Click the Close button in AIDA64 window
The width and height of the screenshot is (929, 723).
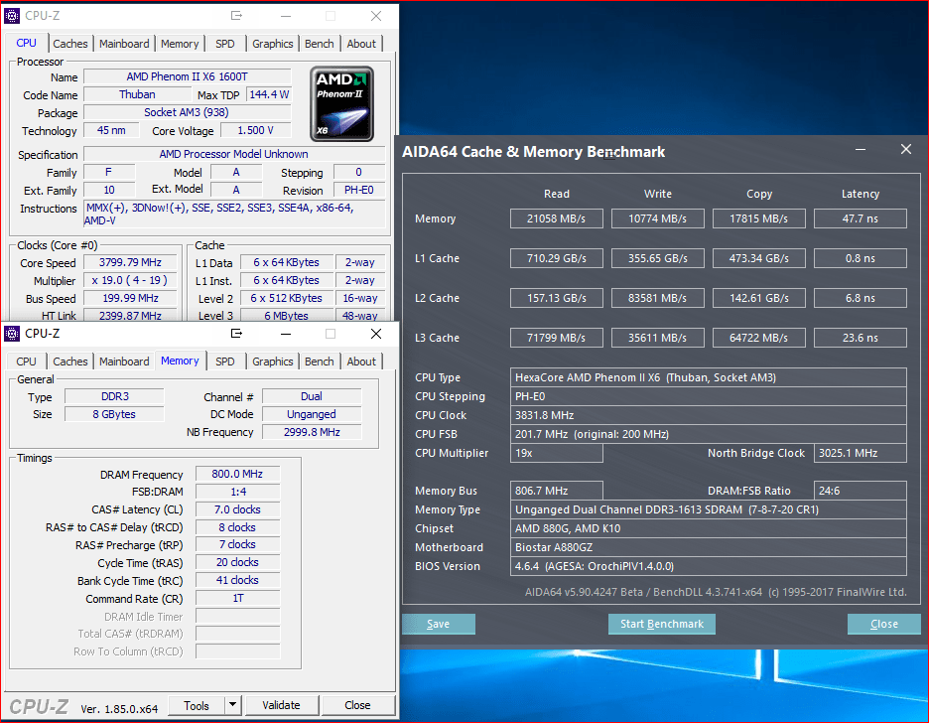pyautogui.click(x=884, y=624)
